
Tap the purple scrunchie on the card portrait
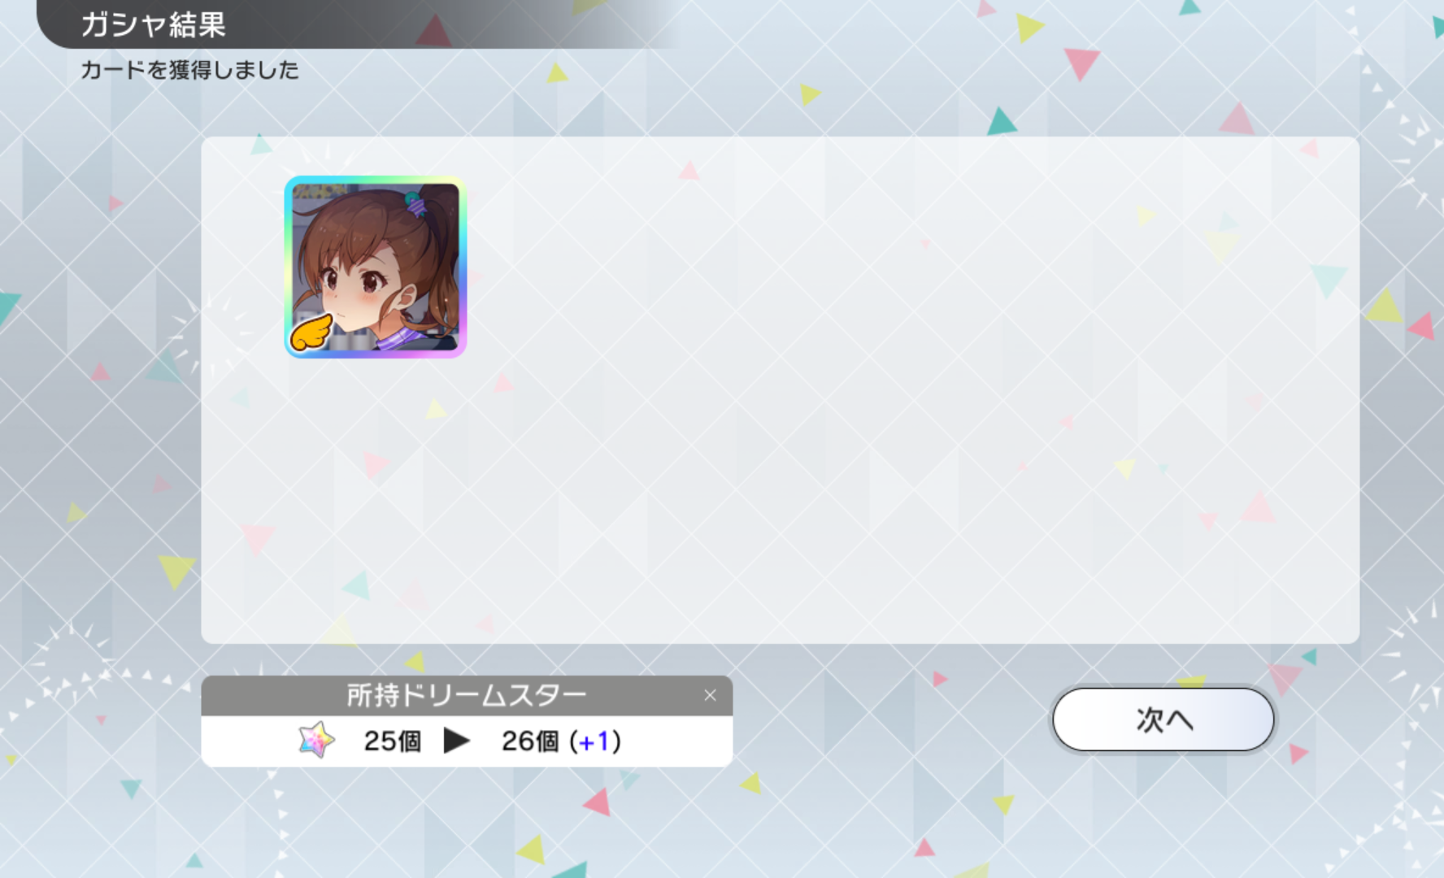click(415, 205)
